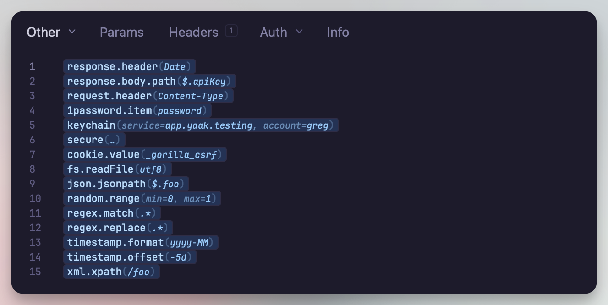Click the regex.replace(.*) template tag
This screenshot has height=305, width=608.
coord(118,228)
